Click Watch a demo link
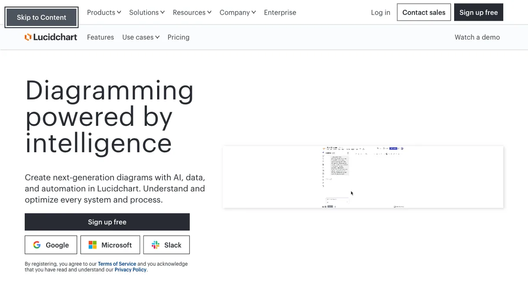 pyautogui.click(x=477, y=37)
